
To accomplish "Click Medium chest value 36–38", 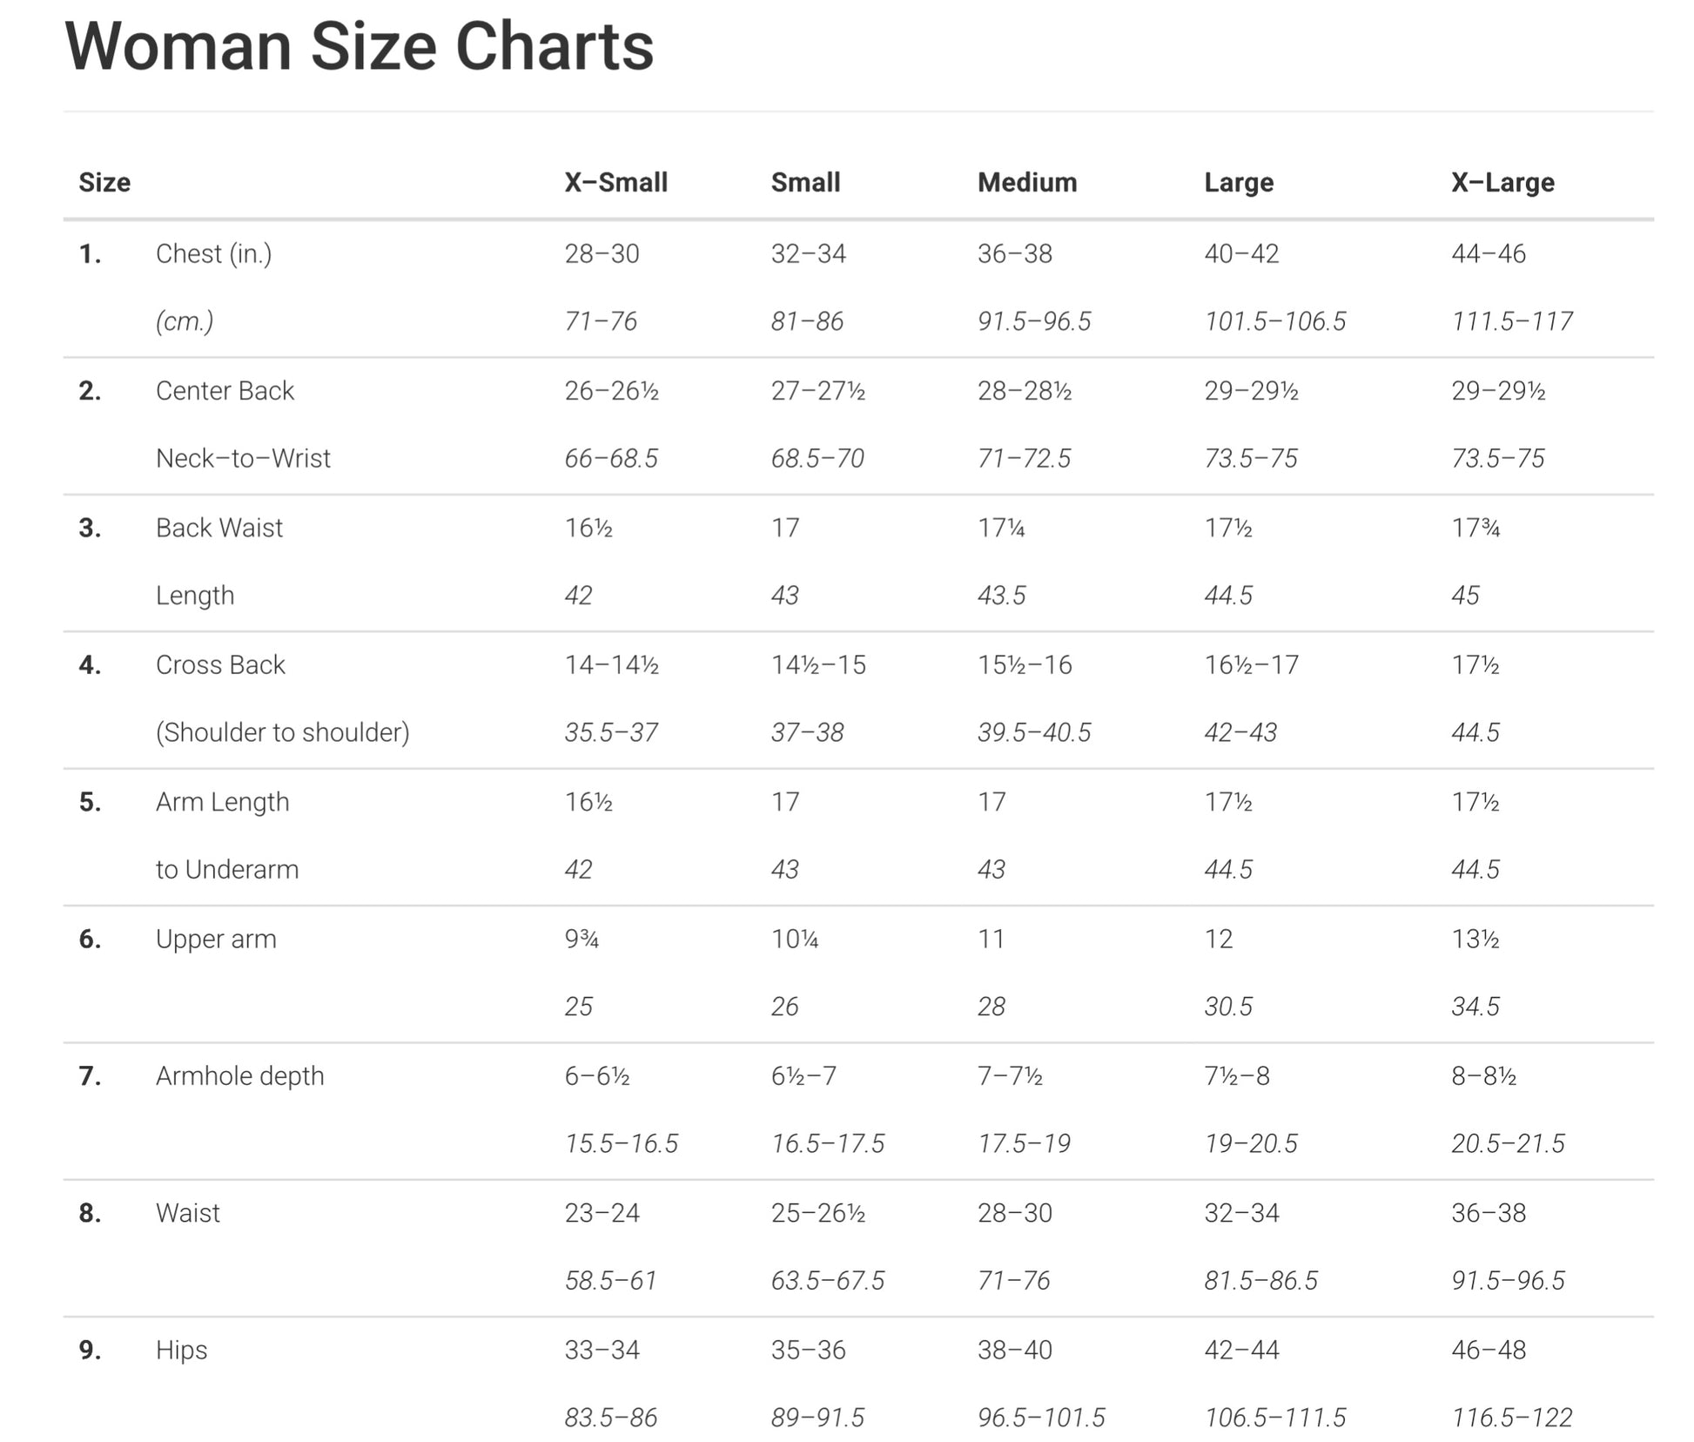I will 1015,253.
